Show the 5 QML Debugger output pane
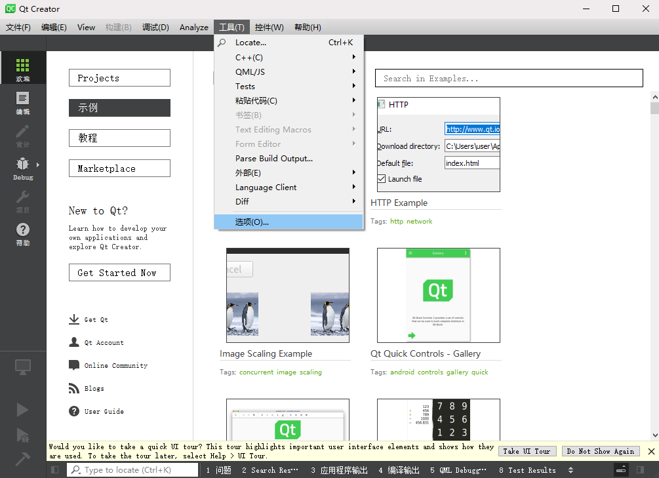 click(x=458, y=470)
